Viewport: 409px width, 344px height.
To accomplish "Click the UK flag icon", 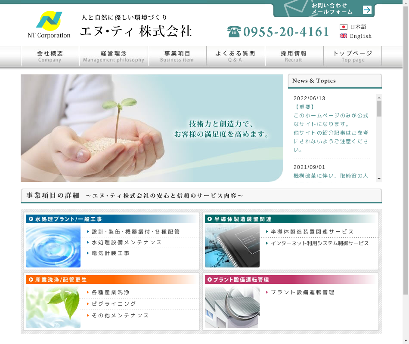I will [x=343, y=36].
